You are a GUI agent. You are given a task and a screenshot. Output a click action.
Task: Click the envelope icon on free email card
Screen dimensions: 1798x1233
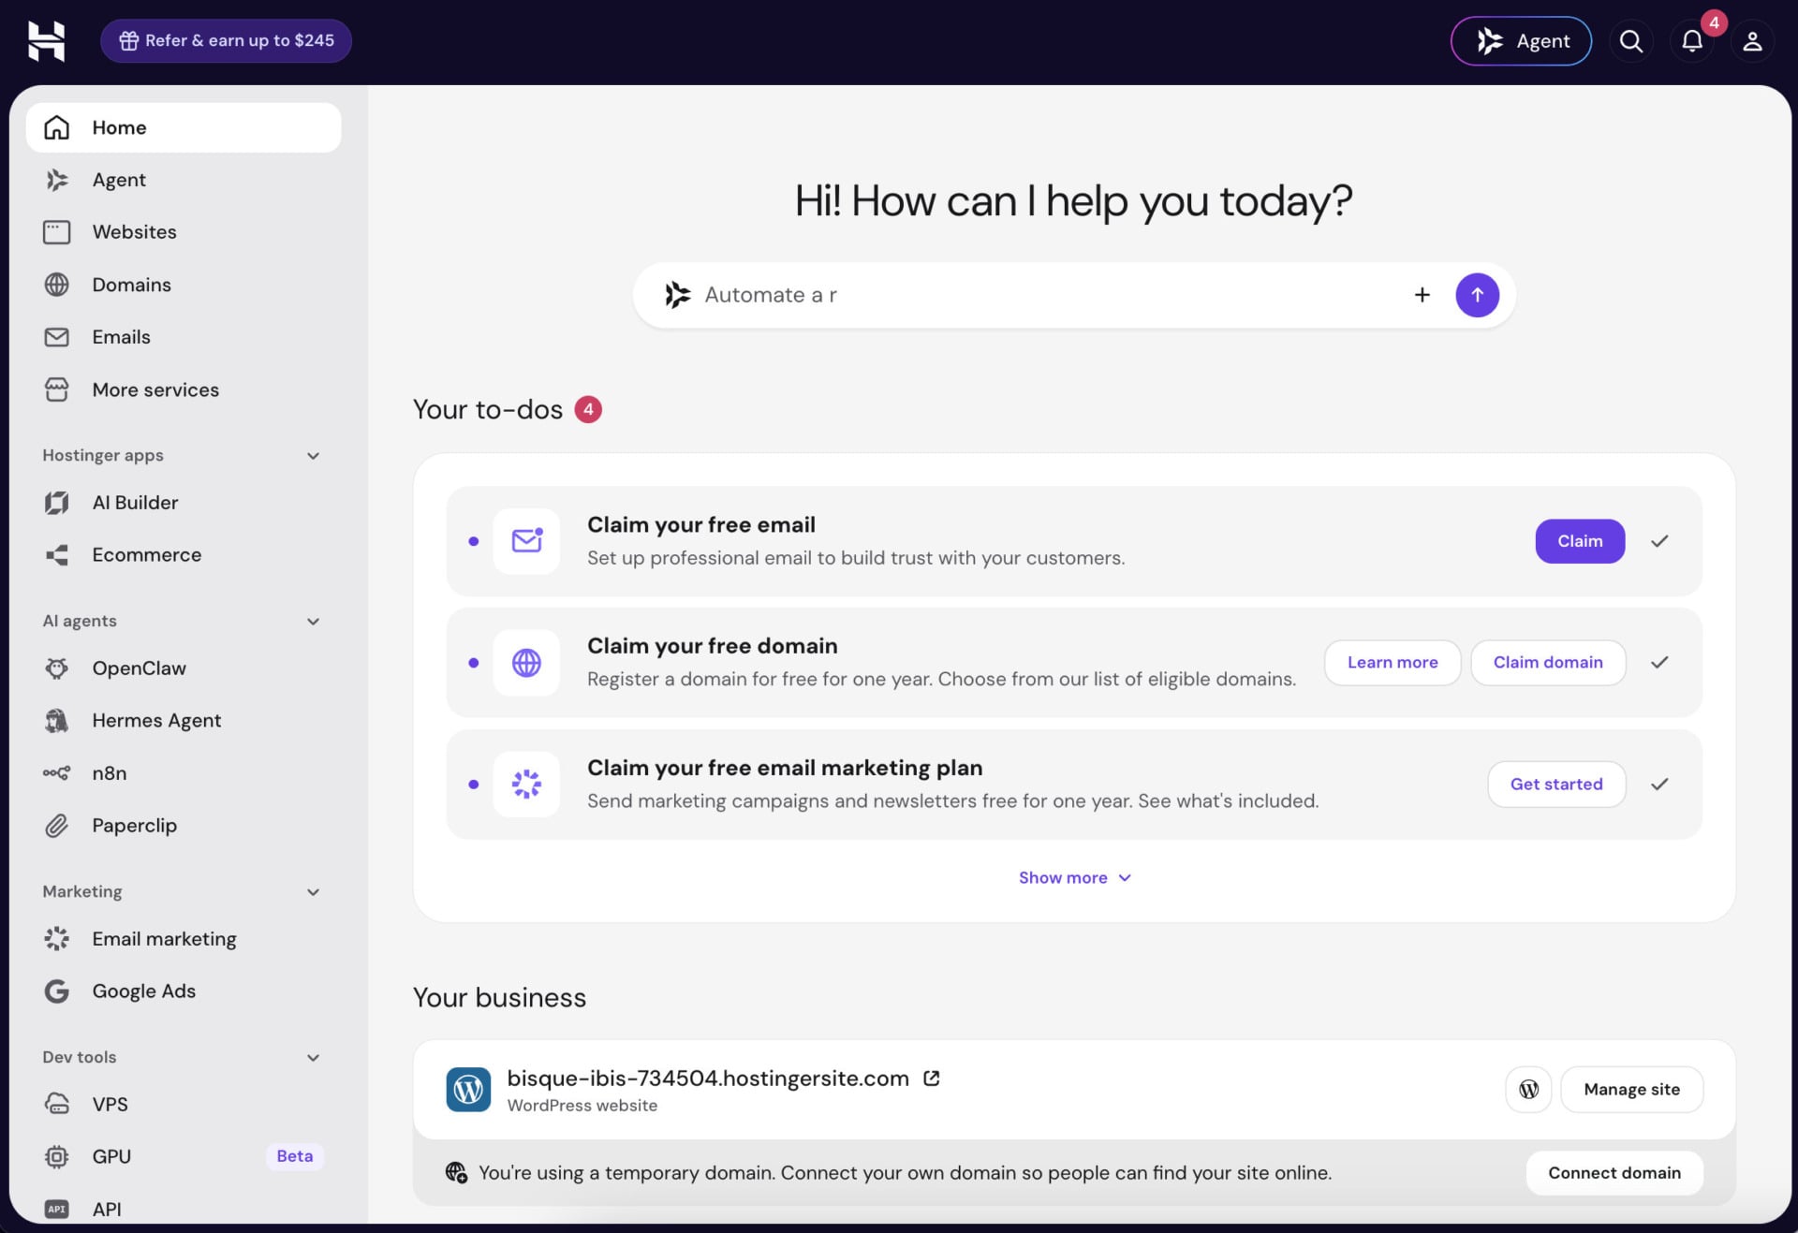pyautogui.click(x=526, y=541)
